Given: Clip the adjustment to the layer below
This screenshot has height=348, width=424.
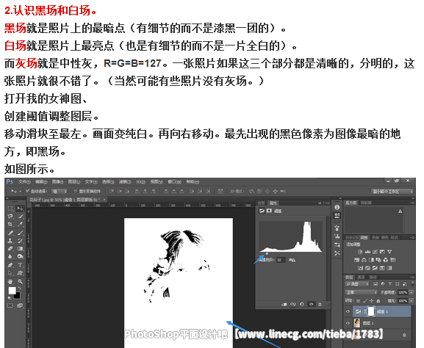Looking at the screenshot, I should (x=284, y=304).
